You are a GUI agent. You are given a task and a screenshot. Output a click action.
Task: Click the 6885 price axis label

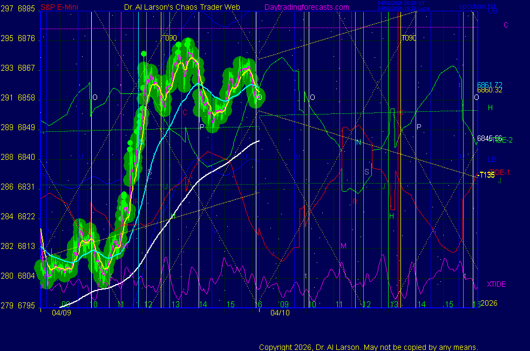[x=26, y=9]
